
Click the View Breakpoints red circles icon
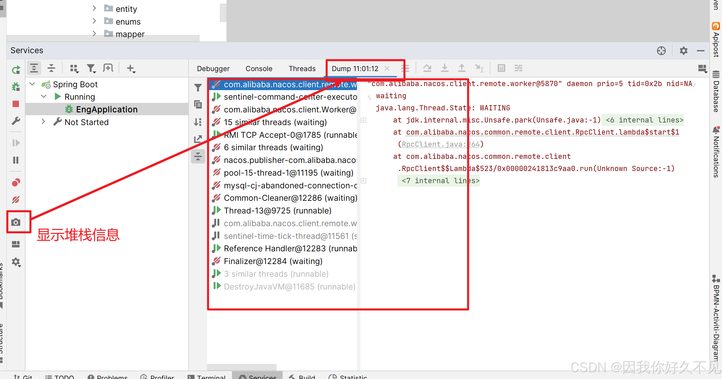pyautogui.click(x=16, y=183)
